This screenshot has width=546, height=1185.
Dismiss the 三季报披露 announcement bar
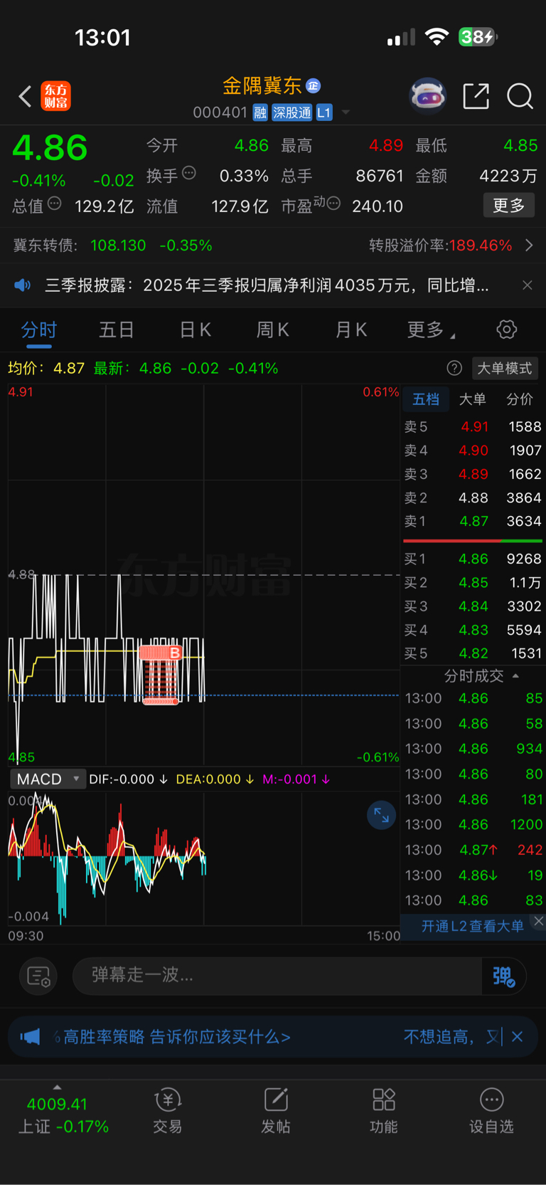(527, 285)
